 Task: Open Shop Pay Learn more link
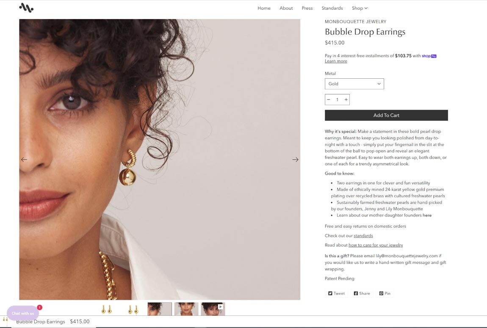tap(336, 61)
